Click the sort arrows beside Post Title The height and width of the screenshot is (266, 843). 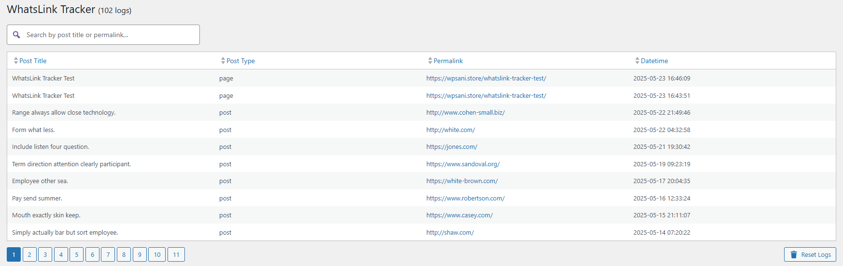click(16, 61)
